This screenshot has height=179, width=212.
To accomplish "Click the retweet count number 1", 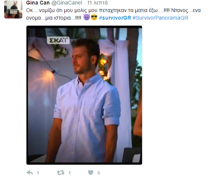I will tap(70, 173).
